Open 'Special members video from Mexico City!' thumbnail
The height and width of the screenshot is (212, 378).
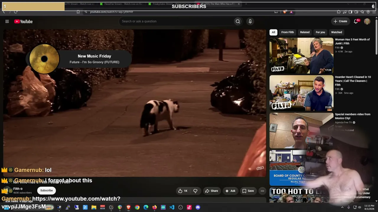tap(301, 130)
